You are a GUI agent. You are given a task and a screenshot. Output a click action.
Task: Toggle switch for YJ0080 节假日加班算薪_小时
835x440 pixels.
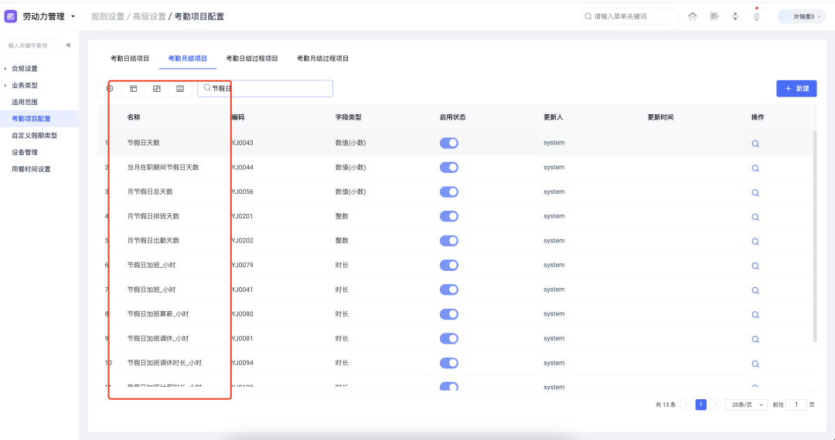(x=449, y=314)
